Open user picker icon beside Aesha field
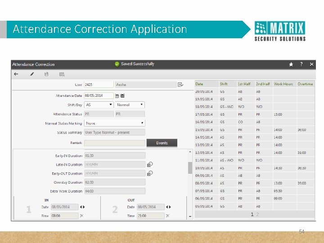This screenshot has height=243, width=324. (x=180, y=85)
